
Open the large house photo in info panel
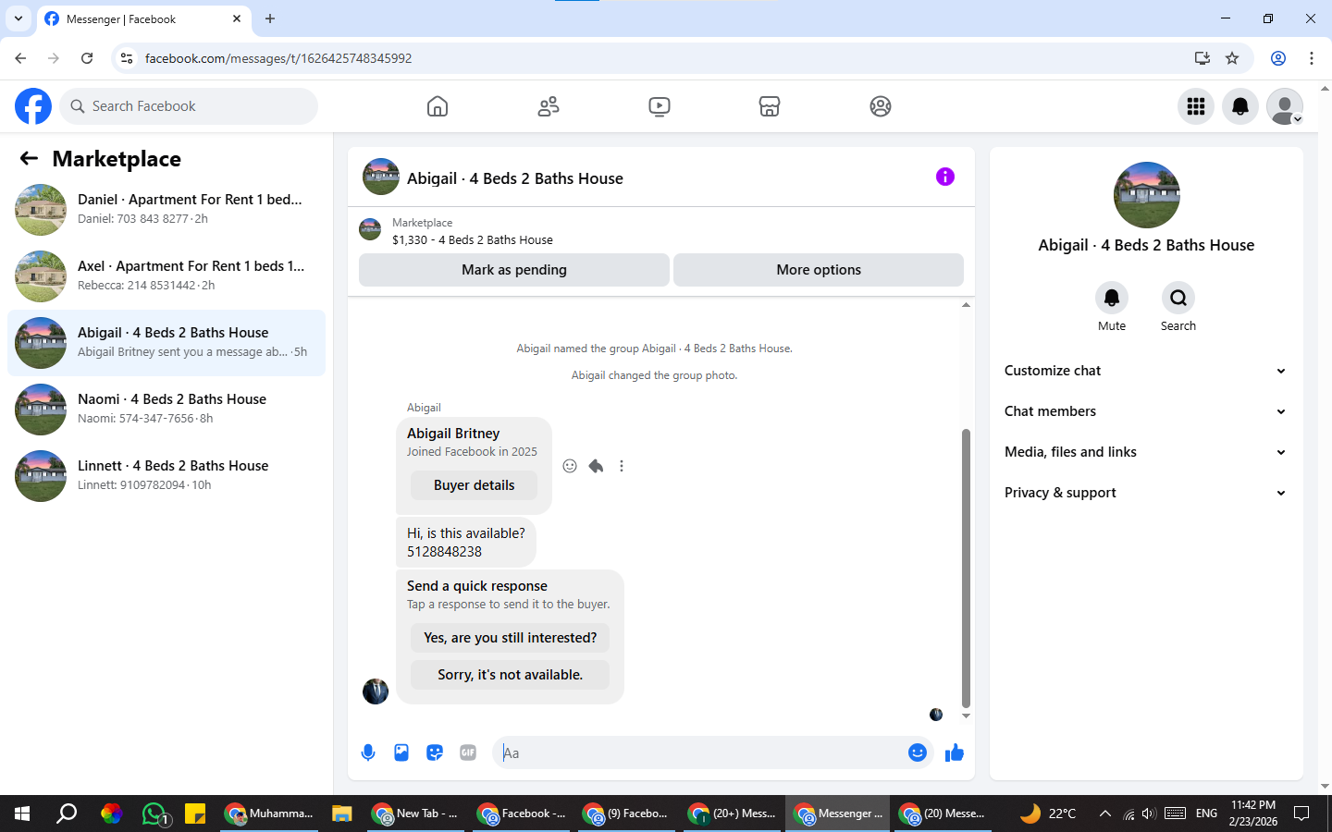(1146, 195)
